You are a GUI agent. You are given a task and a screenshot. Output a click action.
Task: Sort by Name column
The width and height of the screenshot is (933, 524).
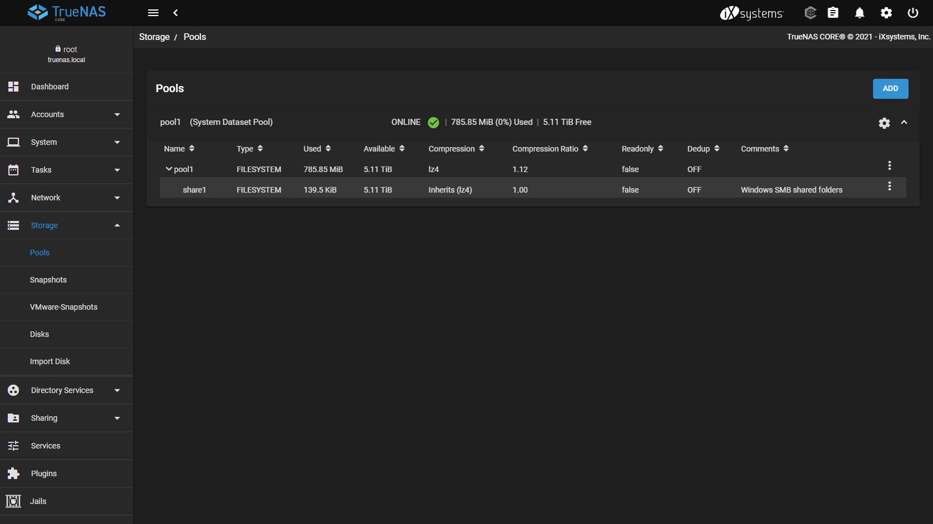tap(179, 149)
